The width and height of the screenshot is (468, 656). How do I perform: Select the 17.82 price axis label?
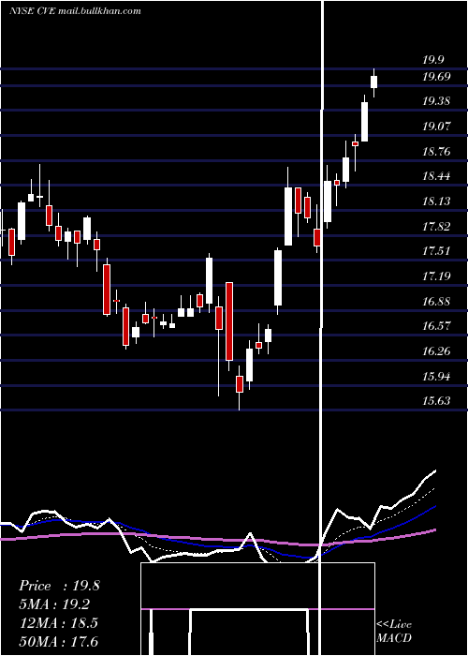437,227
